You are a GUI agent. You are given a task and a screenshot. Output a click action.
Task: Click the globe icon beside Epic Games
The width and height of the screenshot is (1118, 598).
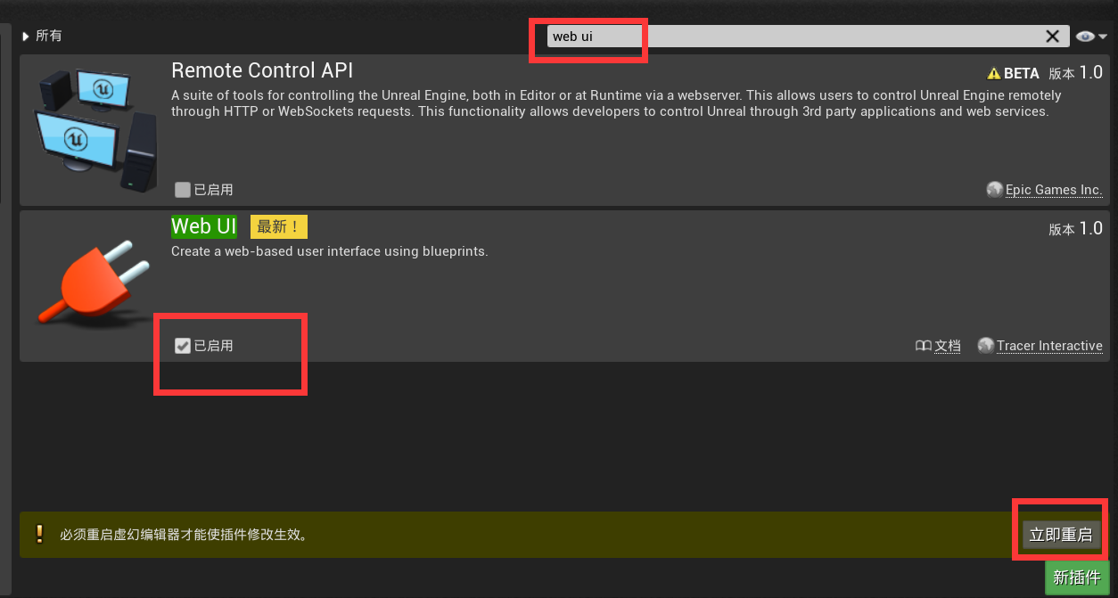(x=995, y=190)
